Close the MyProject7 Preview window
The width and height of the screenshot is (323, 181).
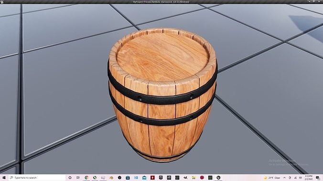[319, 1]
